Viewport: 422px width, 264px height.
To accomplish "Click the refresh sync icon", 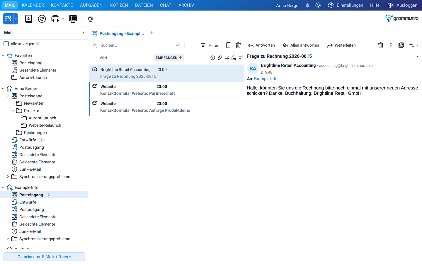I will point(42,19).
